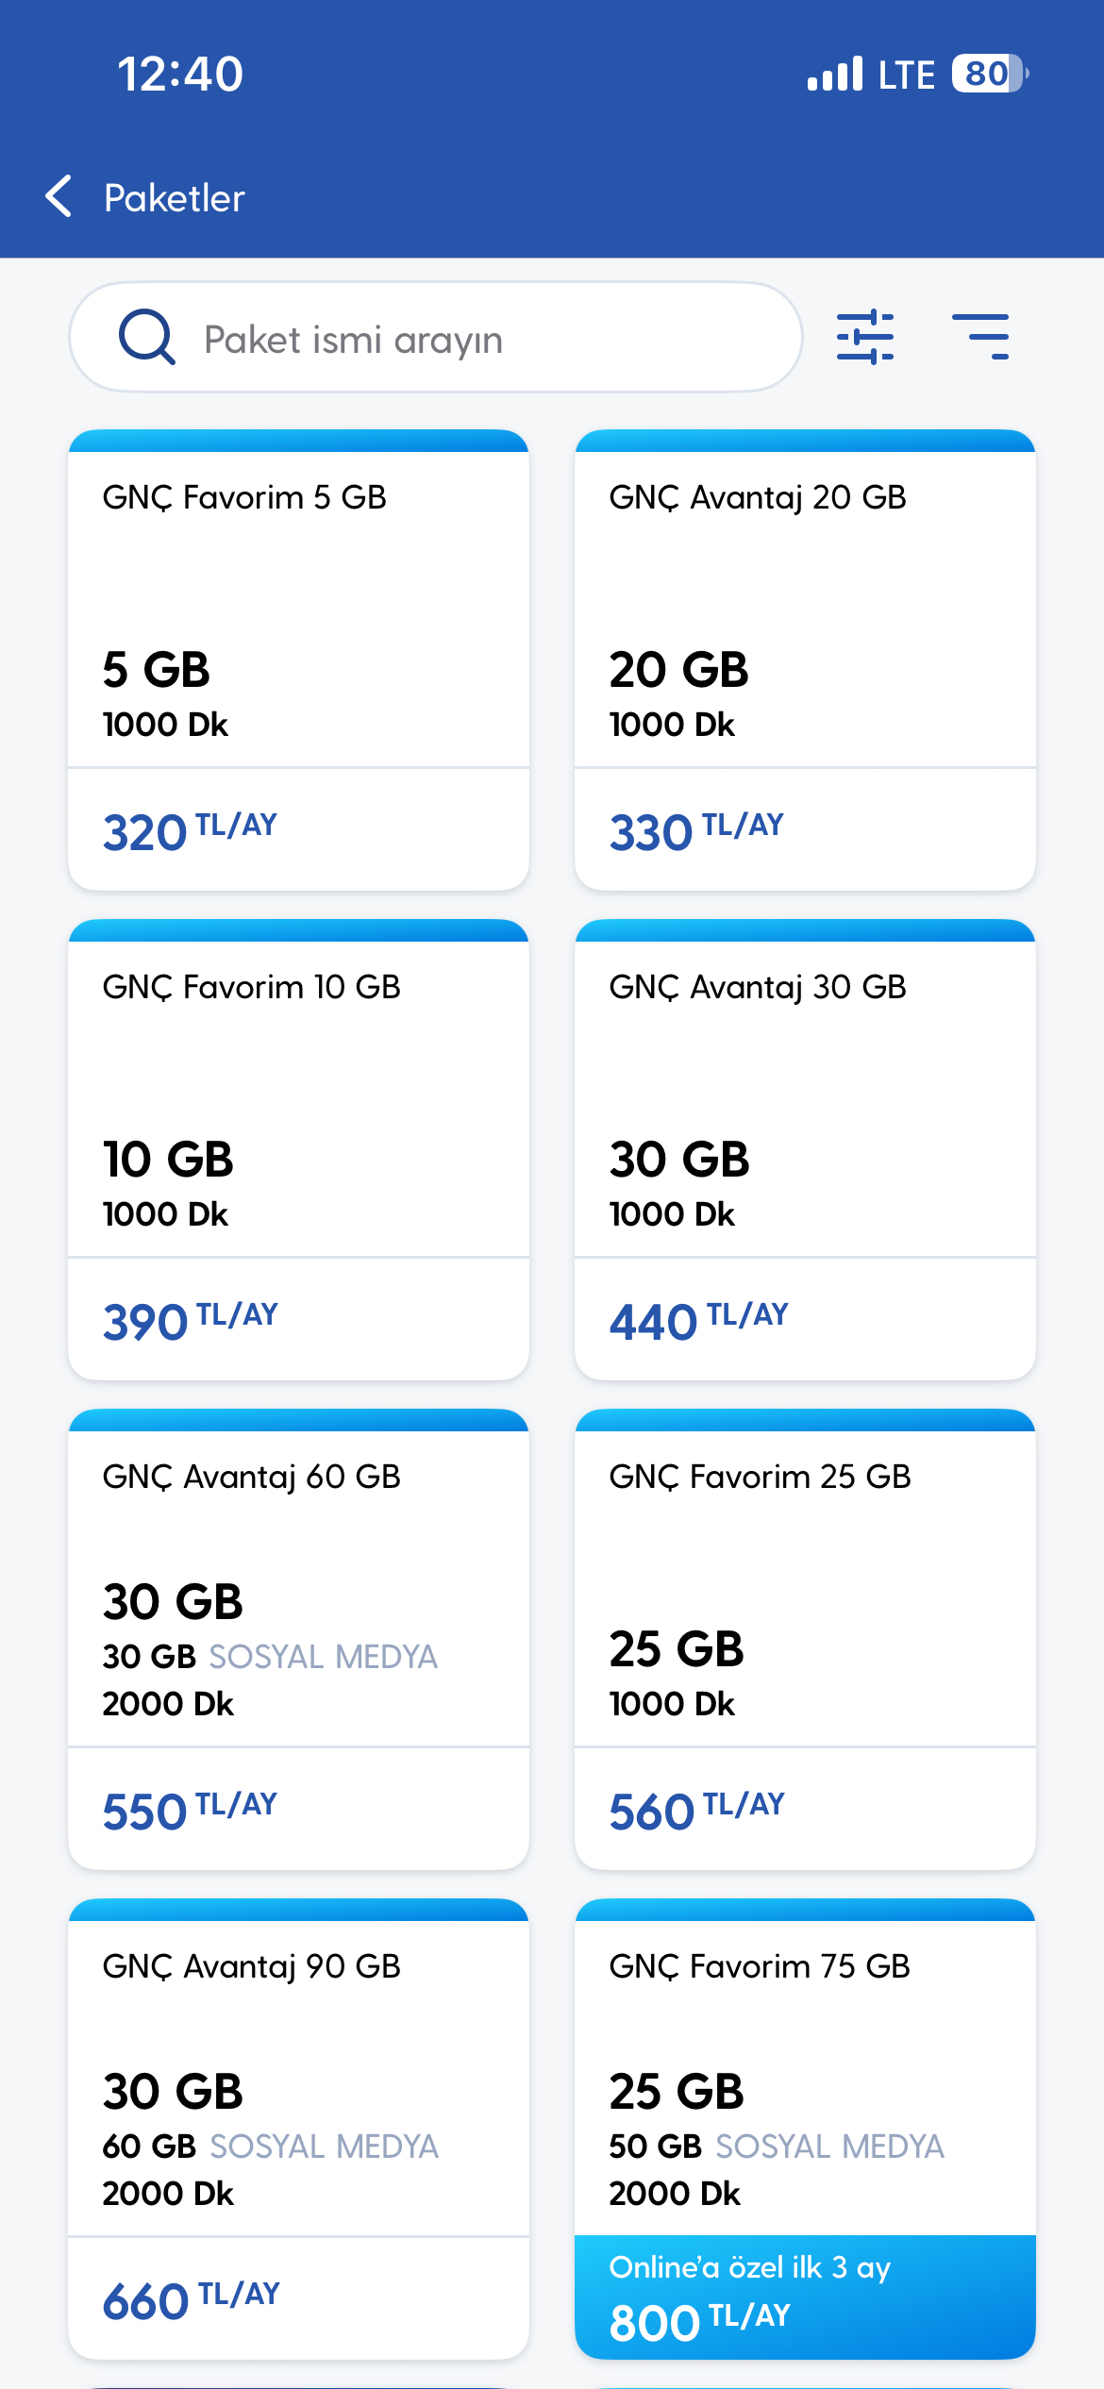Viewport: 1104px width, 2389px height.
Task: Tap the 320 TL/AY price
Action: (x=190, y=831)
